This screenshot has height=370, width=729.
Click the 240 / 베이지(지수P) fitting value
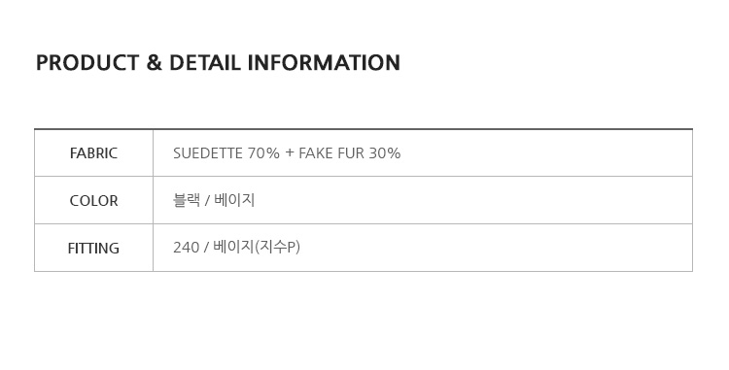(x=236, y=247)
